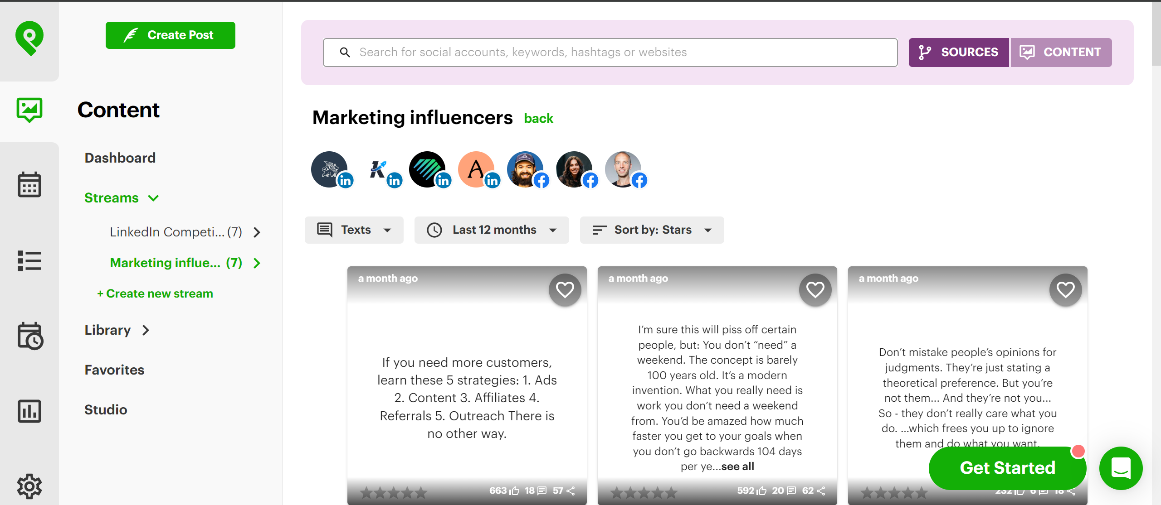This screenshot has height=505, width=1161.
Task: Select the list view icon in sidebar
Action: (x=29, y=260)
